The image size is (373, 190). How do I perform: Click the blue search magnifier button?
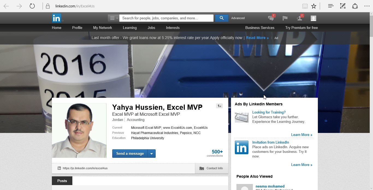tap(221, 18)
